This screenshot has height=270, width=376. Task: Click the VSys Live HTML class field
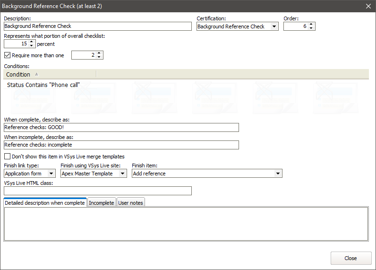97,191
